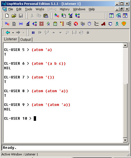Screen dimensions: 131x158
Task: Open the Edit menu
Action: (19, 9)
